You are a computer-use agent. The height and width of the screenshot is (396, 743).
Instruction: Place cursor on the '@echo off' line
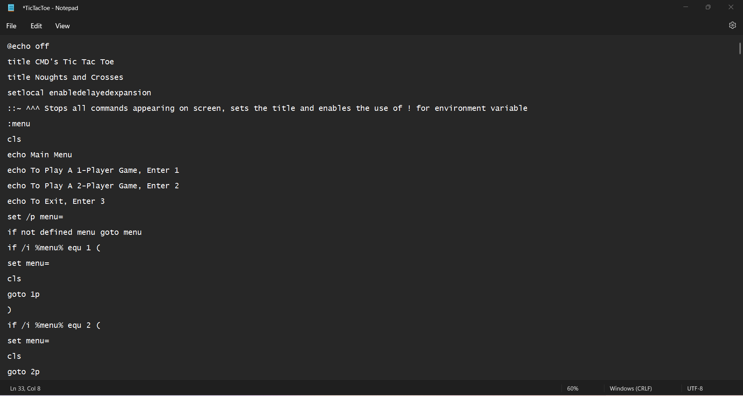pyautogui.click(x=28, y=46)
